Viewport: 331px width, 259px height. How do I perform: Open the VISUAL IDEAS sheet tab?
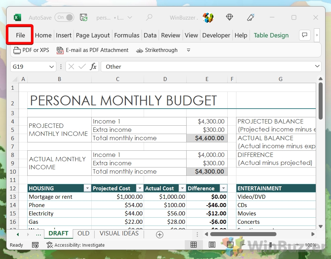click(x=119, y=234)
